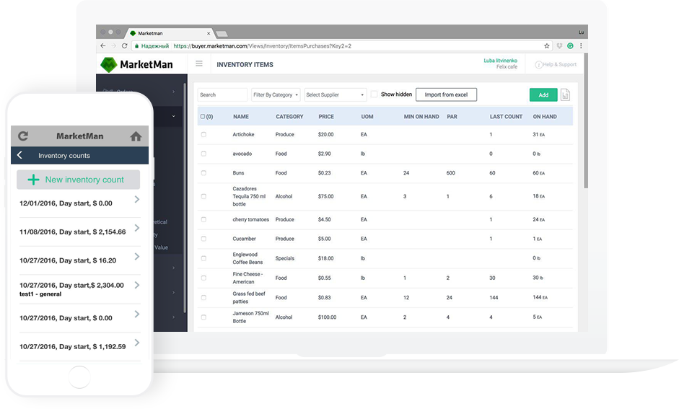Check the Jameson 750ml Bottle row checkbox
This screenshot has height=409, width=679.
[x=203, y=317]
